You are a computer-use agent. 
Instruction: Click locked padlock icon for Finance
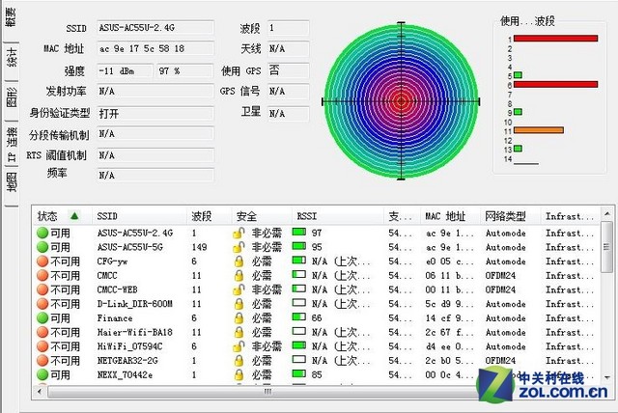pos(239,318)
